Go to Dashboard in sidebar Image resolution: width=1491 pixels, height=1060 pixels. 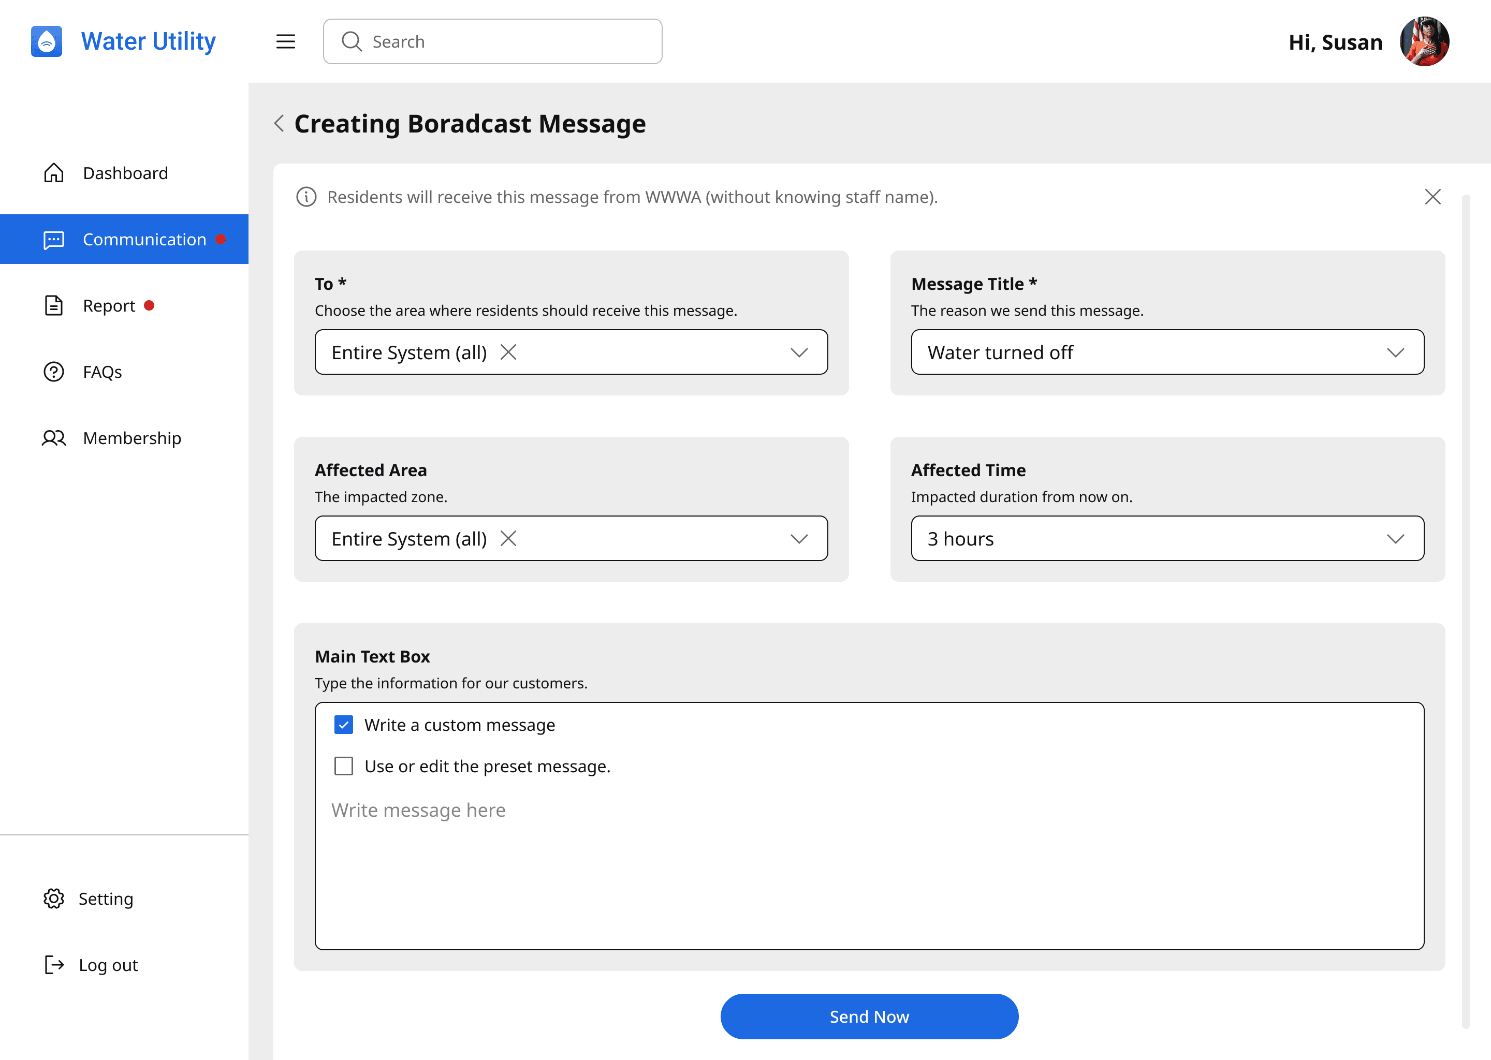tap(125, 173)
